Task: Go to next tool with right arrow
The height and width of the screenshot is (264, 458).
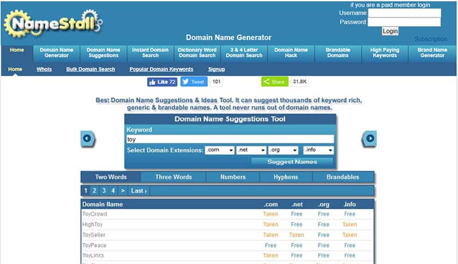Action: tap(369, 139)
